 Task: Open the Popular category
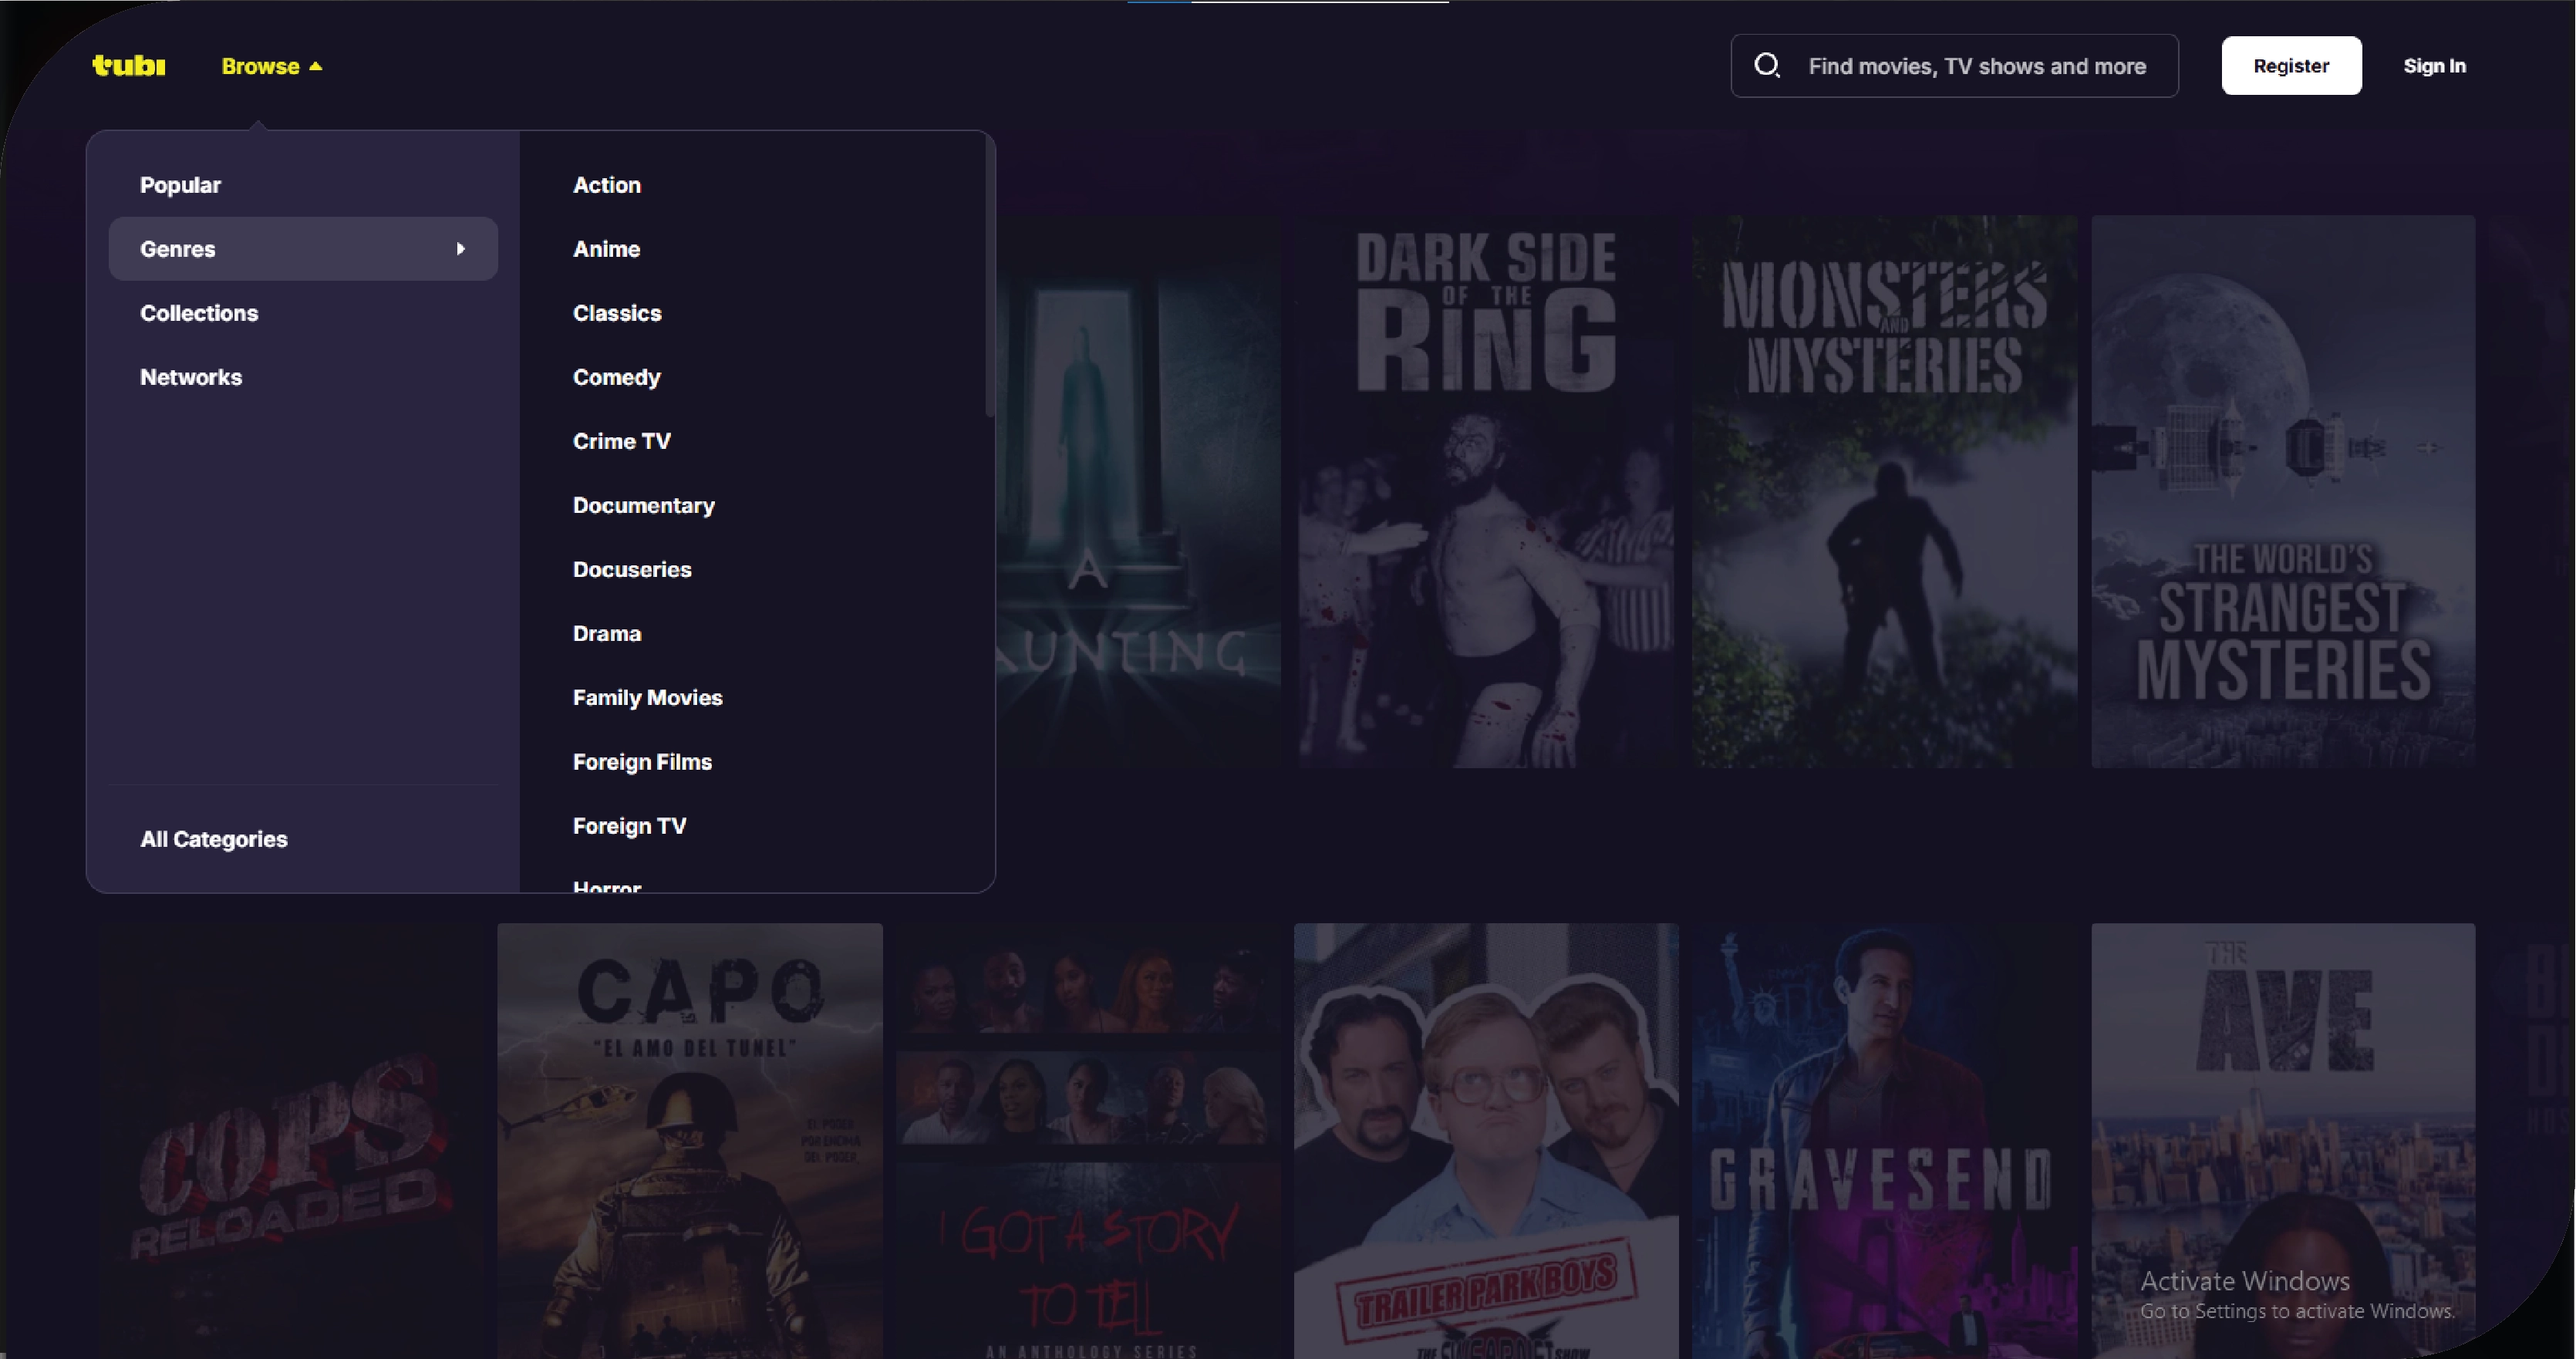pyautogui.click(x=180, y=185)
